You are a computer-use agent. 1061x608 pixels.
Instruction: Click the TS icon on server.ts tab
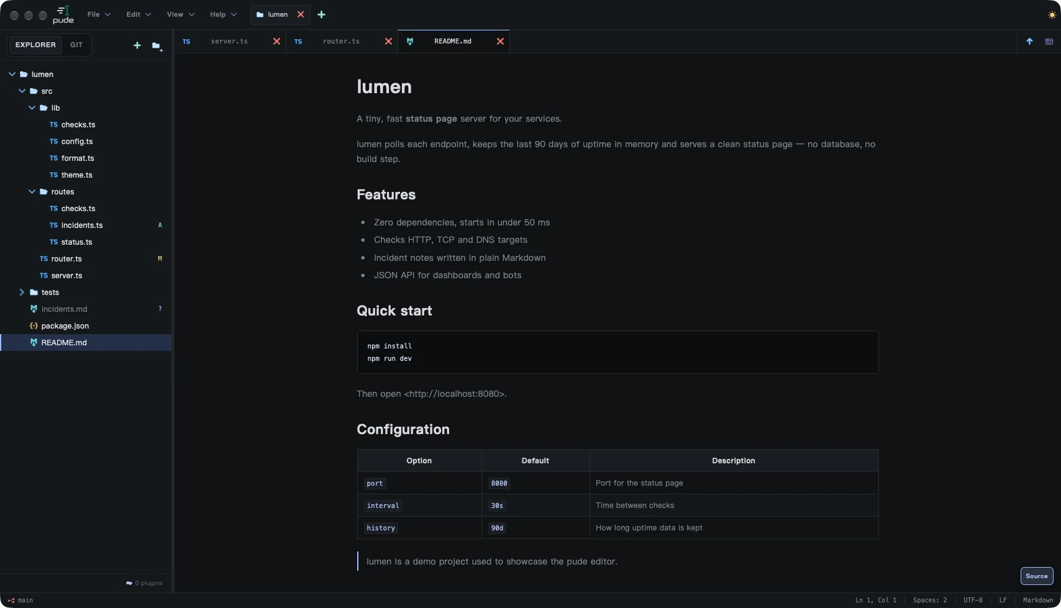(186, 42)
